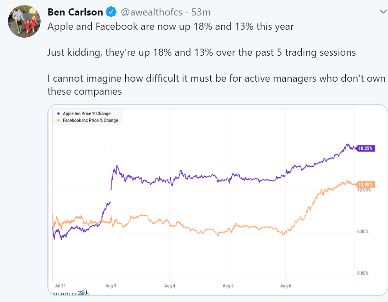The image size is (388, 302).
Task: Click the blue verified badge icon
Action: tap(111, 13)
